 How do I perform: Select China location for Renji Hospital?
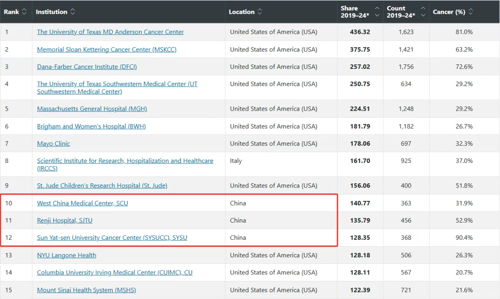coord(238,220)
